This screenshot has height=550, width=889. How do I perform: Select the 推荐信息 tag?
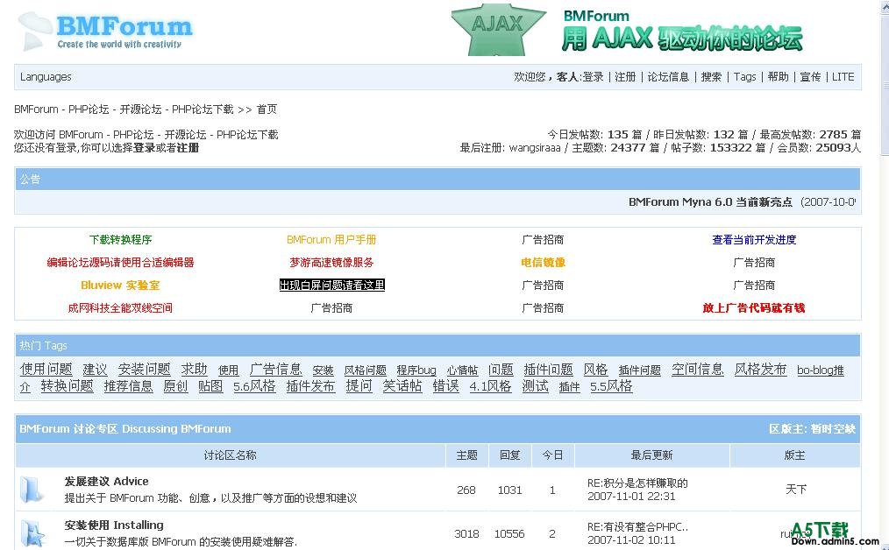click(x=128, y=386)
